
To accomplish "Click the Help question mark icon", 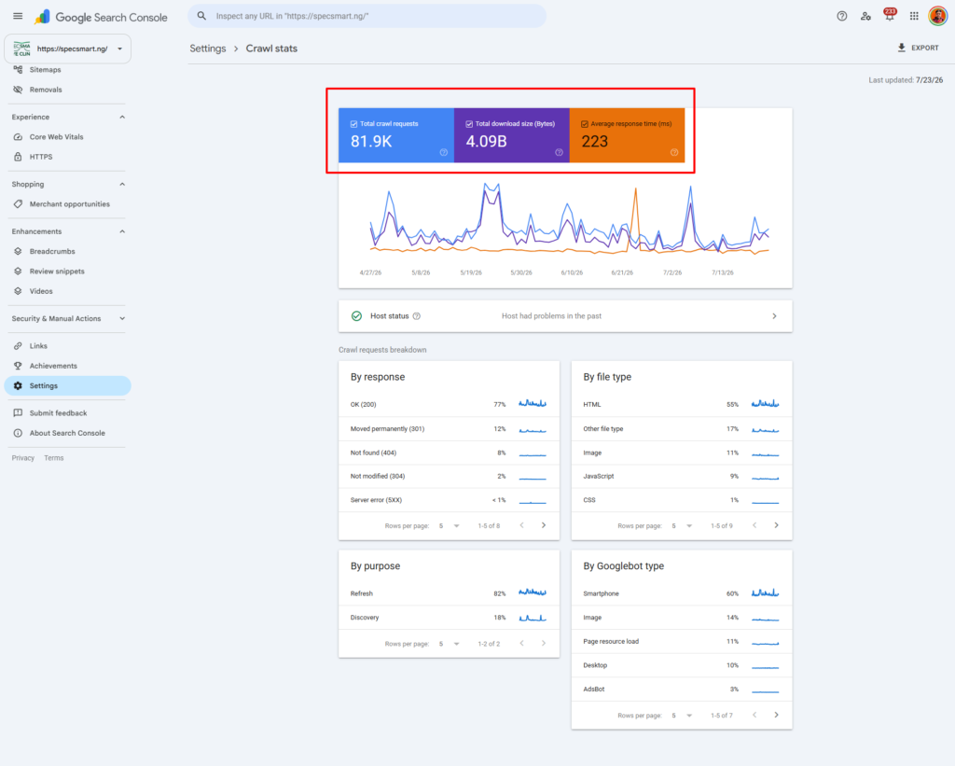I will tap(842, 17).
